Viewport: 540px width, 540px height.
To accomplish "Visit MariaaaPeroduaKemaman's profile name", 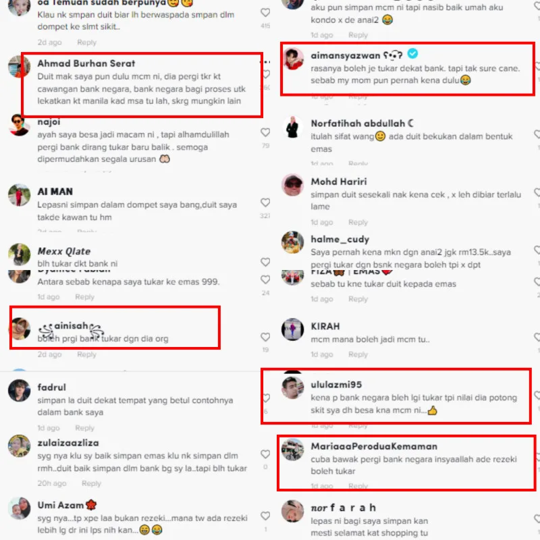I will pyautogui.click(x=374, y=446).
